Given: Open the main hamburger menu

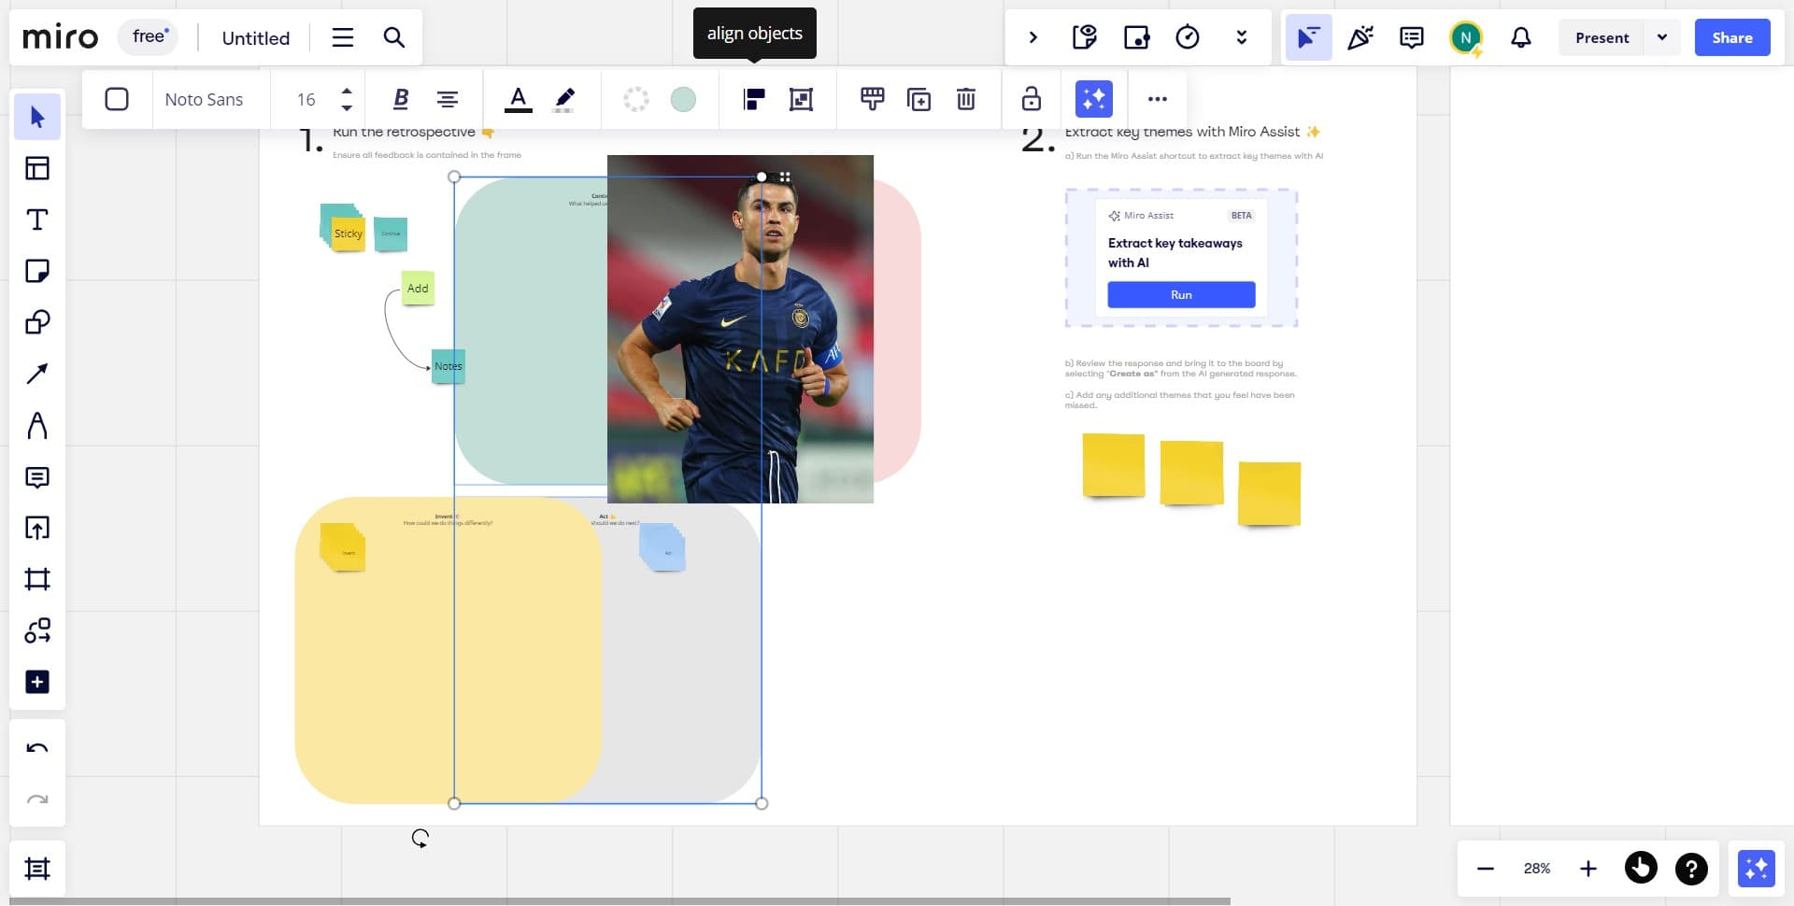Looking at the screenshot, I should click(343, 37).
